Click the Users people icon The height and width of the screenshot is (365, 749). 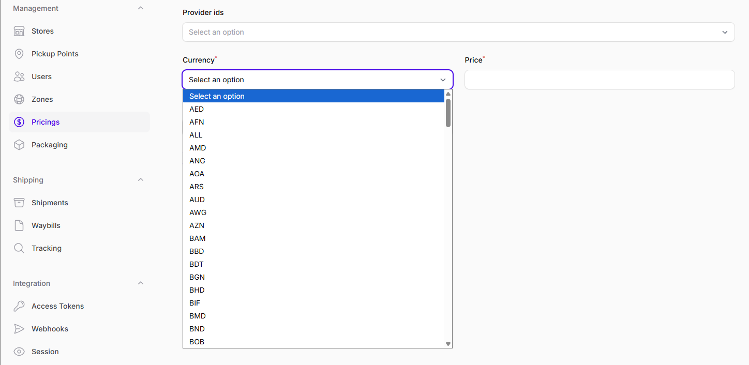[19, 77]
